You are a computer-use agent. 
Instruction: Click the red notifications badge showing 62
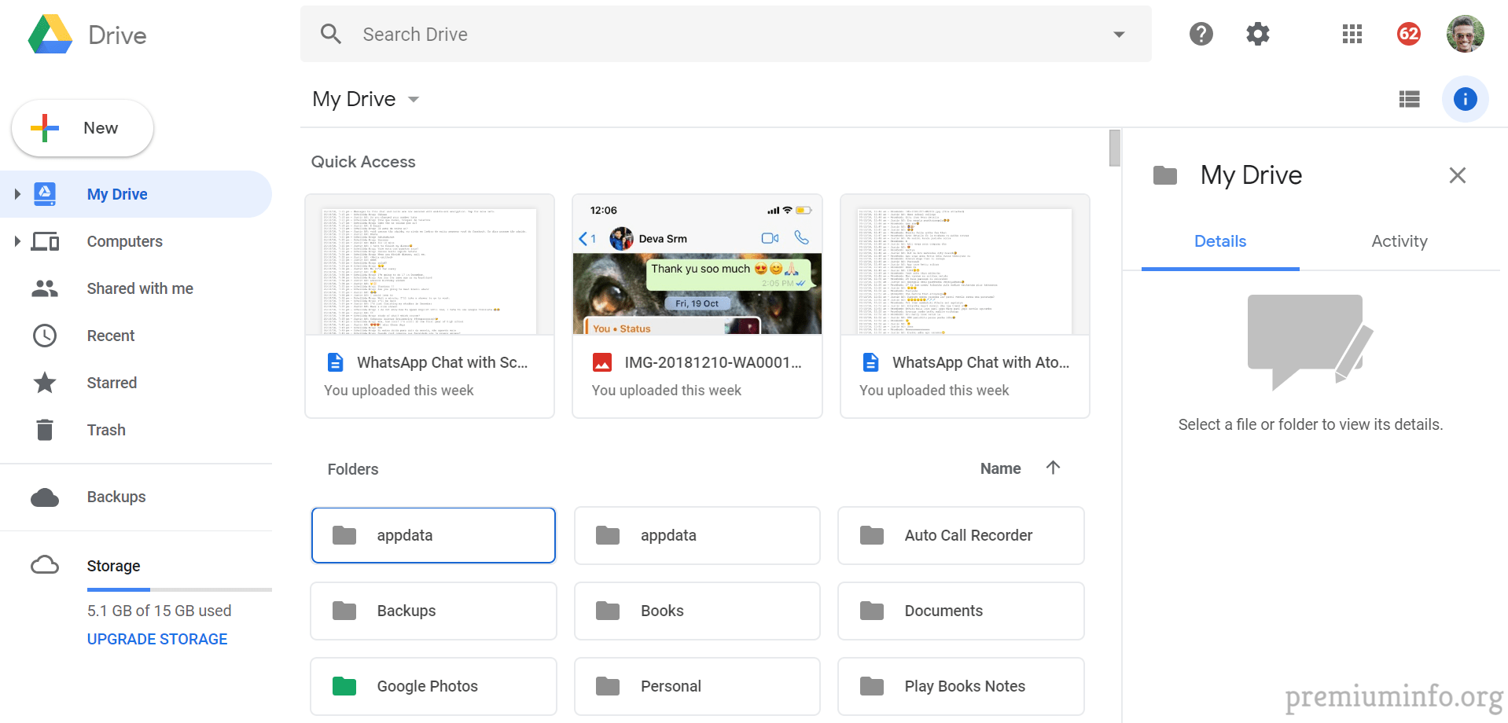pyautogui.click(x=1408, y=34)
